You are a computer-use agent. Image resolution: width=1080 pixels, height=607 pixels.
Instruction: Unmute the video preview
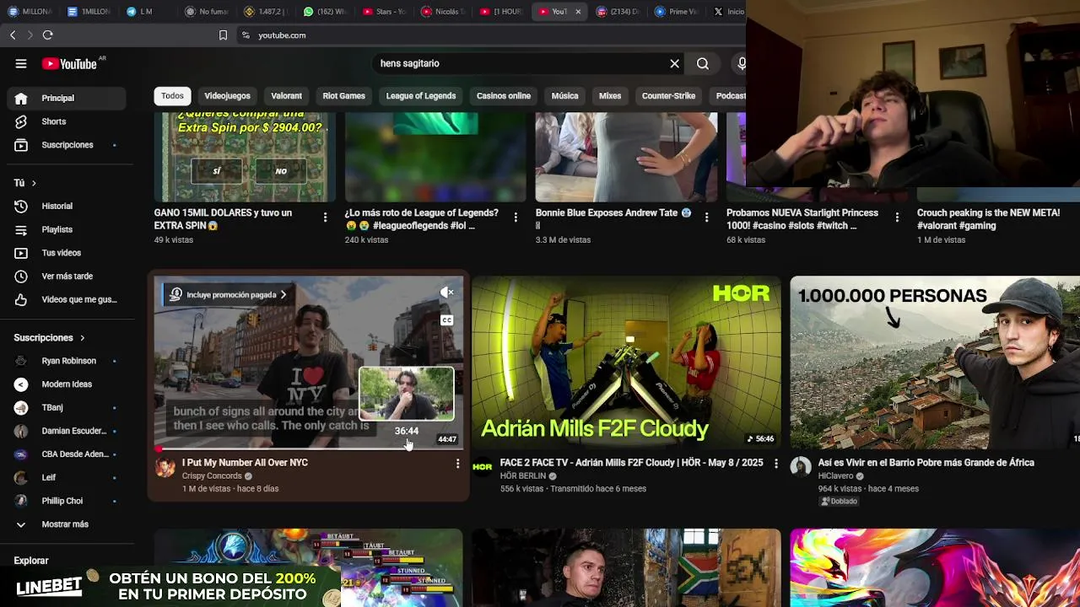pos(447,293)
